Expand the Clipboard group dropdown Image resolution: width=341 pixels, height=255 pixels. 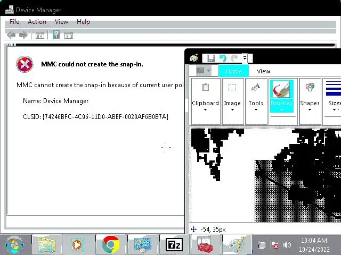[x=205, y=110]
